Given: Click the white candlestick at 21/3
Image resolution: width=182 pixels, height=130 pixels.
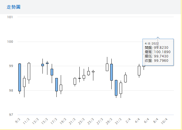Looking at the screenshot, I should (x=75, y=81).
